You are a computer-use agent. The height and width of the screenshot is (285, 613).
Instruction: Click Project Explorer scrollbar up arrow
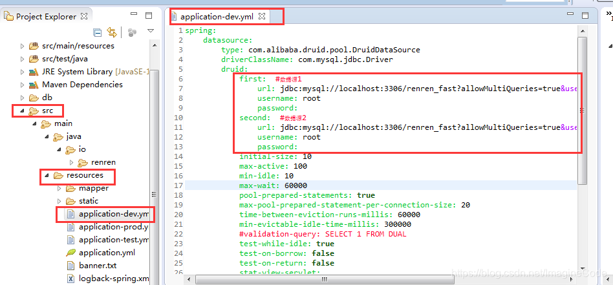154,46
